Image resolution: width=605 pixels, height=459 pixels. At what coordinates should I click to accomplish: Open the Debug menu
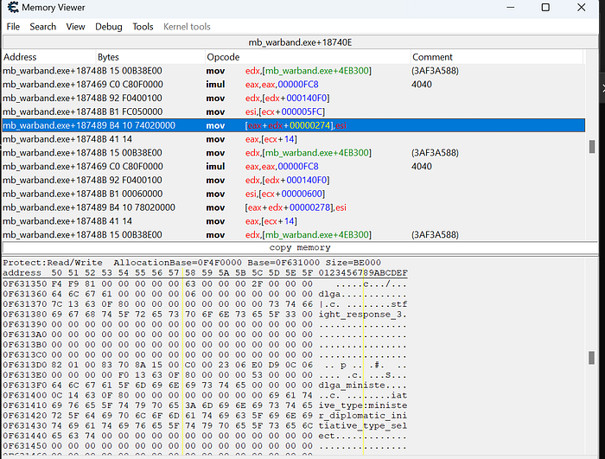[x=108, y=27]
